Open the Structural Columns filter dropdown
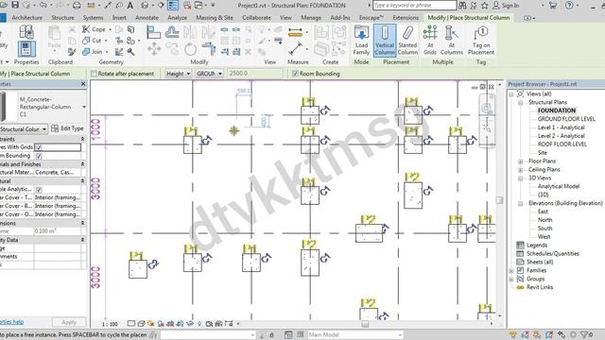The height and width of the screenshot is (340, 605). (x=24, y=128)
